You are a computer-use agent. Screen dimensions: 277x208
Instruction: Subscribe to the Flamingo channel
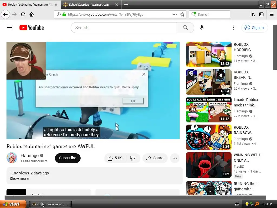pyautogui.click(x=68, y=158)
